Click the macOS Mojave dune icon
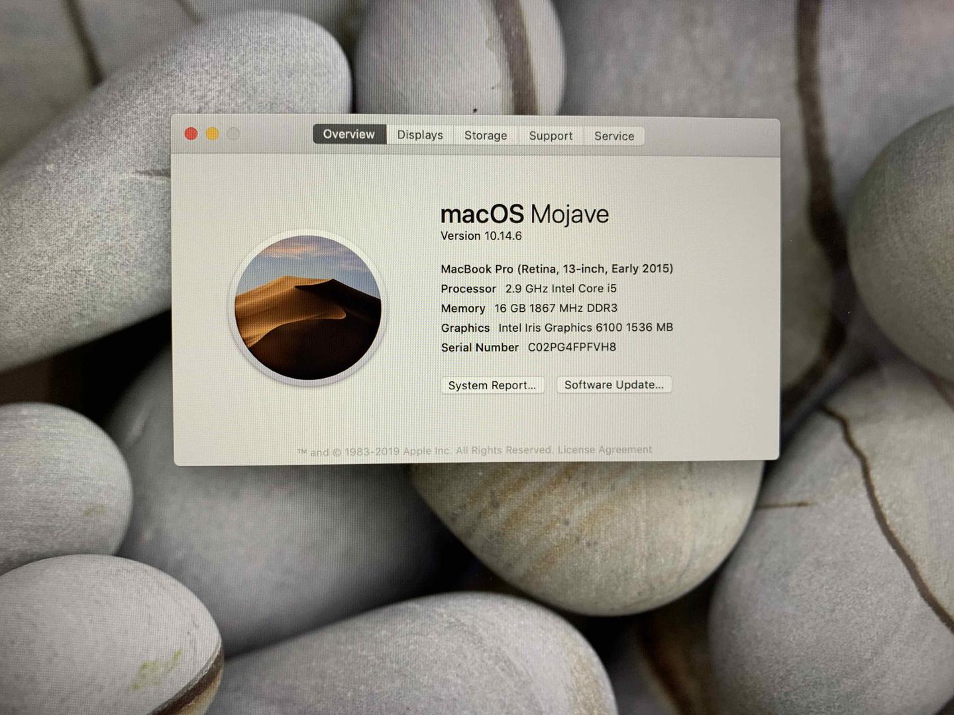Image resolution: width=954 pixels, height=715 pixels. click(308, 307)
